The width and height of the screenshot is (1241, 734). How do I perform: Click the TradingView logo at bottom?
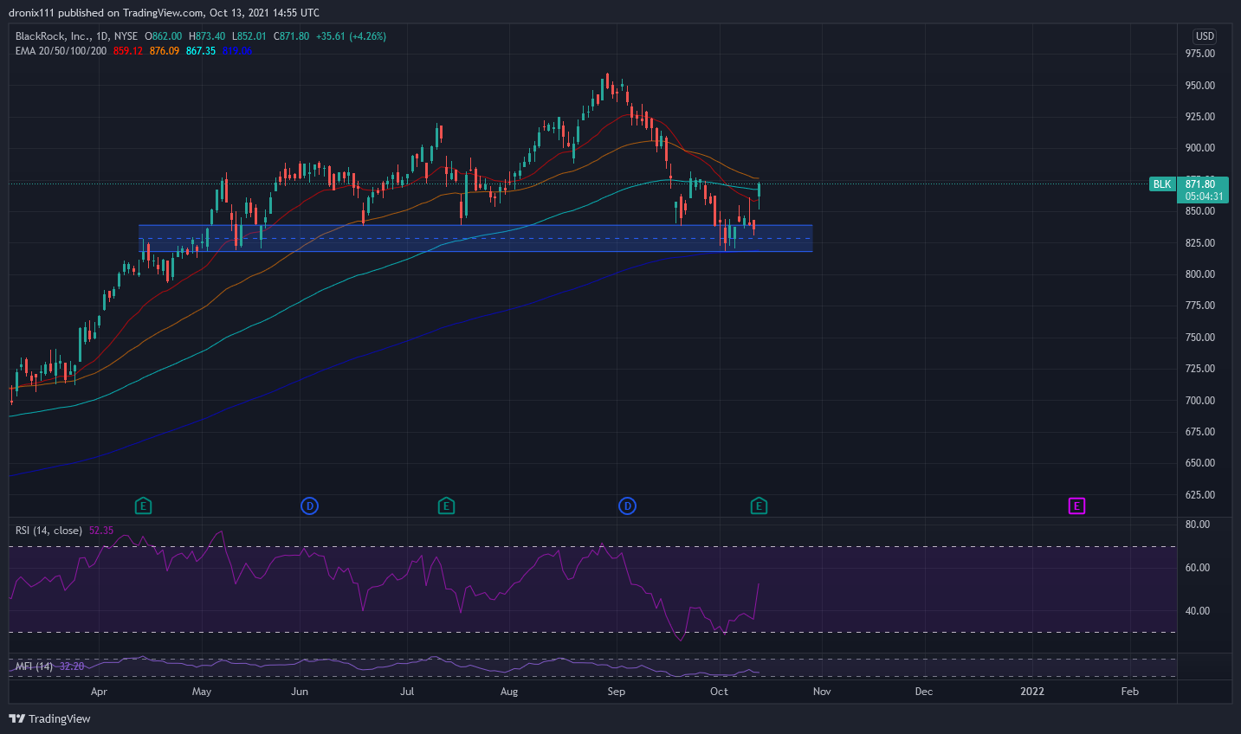point(49,718)
